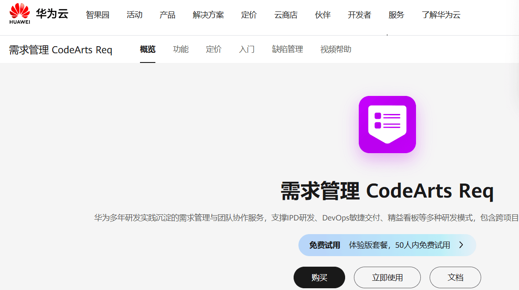
Task: Click the Huawei Cloud logo
Action: 39,14
